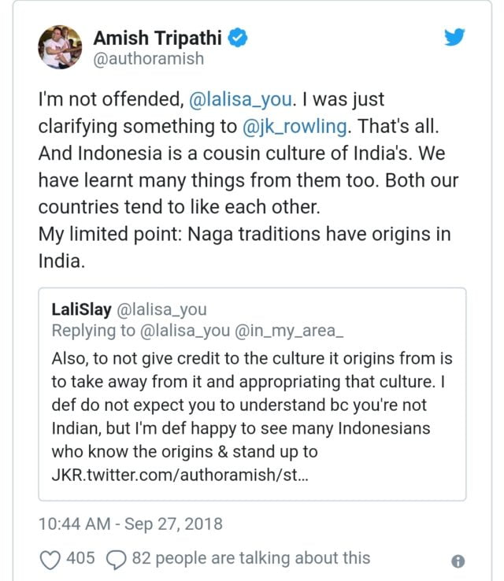Open Amish Tripathi's profile picture
Screen dimensions: 504x581
pyautogui.click(x=60, y=46)
